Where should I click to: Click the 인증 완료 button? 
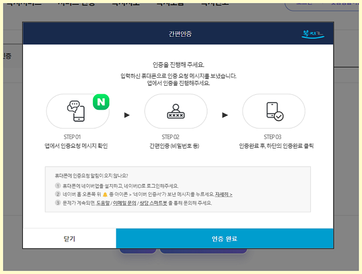point(224,238)
